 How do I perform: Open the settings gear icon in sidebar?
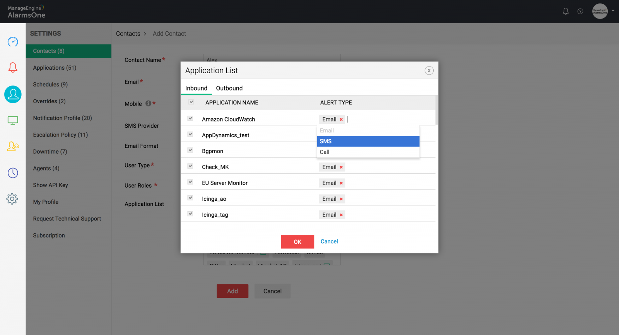point(12,199)
